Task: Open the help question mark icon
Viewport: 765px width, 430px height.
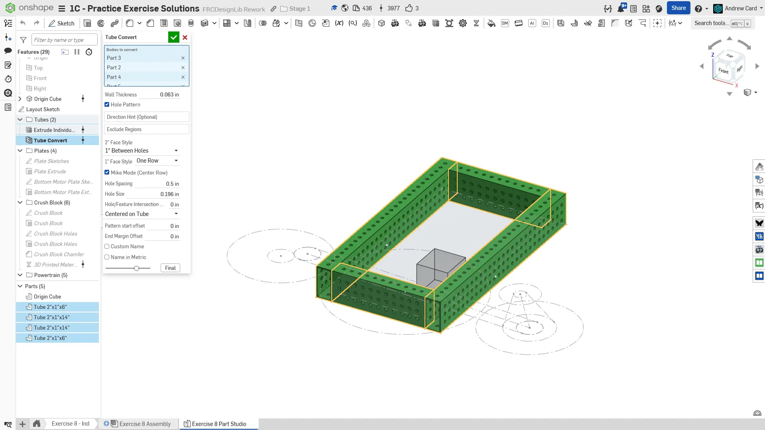Action: (698, 8)
